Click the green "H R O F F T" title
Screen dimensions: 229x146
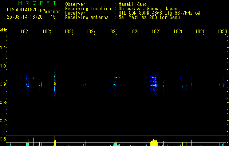(x=37, y=3)
